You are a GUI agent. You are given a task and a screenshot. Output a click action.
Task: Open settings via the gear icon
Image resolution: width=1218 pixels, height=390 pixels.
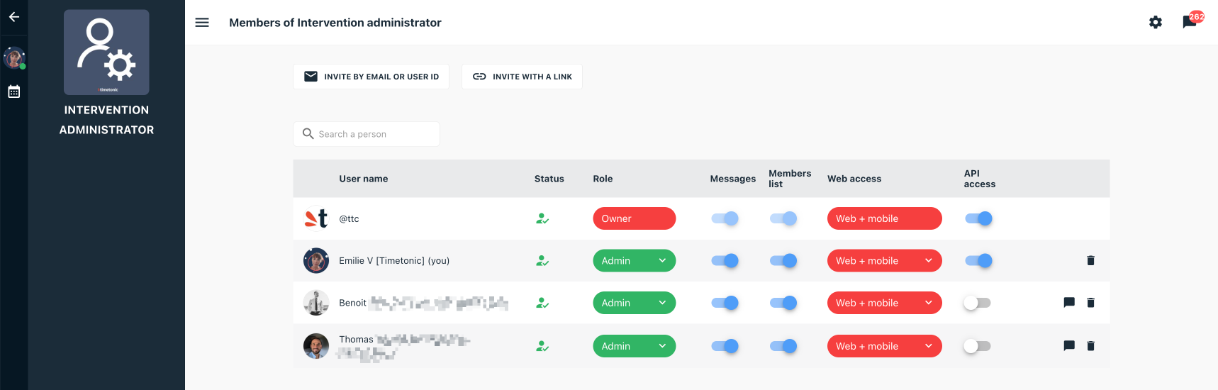[1156, 23]
